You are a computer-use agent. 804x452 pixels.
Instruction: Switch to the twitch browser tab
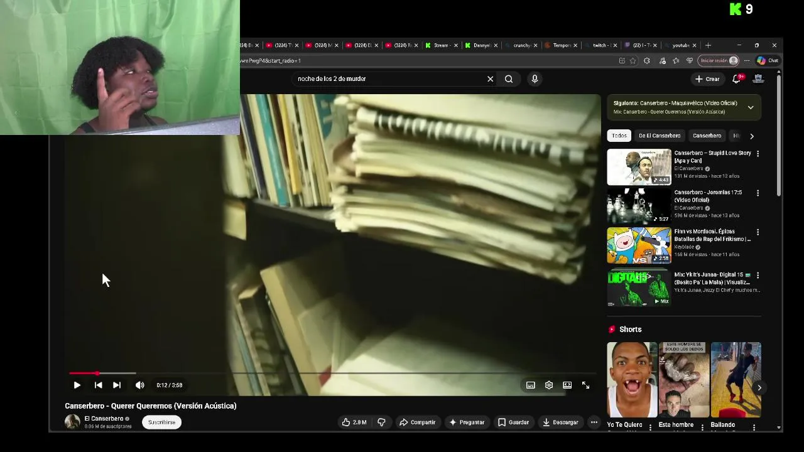pos(600,45)
